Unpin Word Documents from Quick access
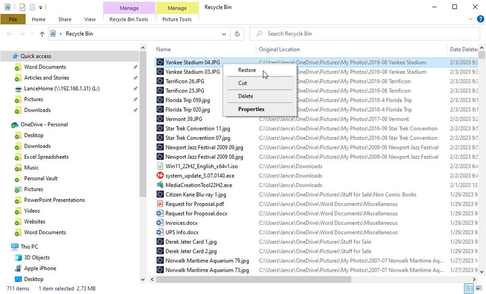Image resolution: width=486 pixels, height=294 pixels. point(135,67)
